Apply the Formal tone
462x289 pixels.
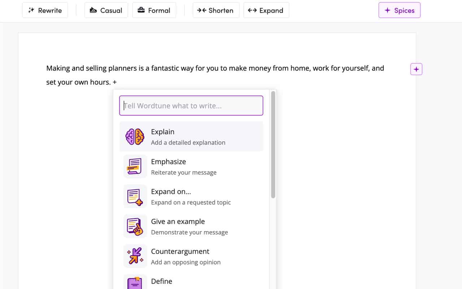tap(154, 10)
